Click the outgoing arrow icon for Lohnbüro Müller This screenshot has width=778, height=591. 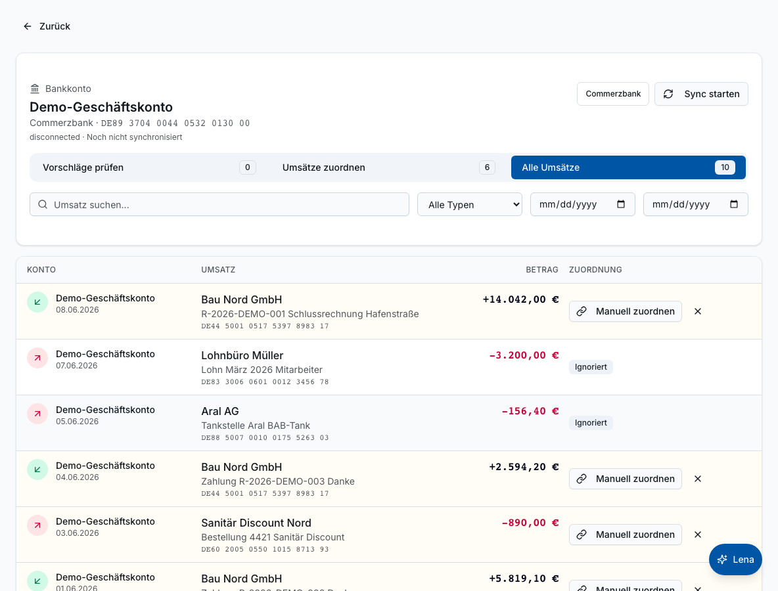pos(37,358)
